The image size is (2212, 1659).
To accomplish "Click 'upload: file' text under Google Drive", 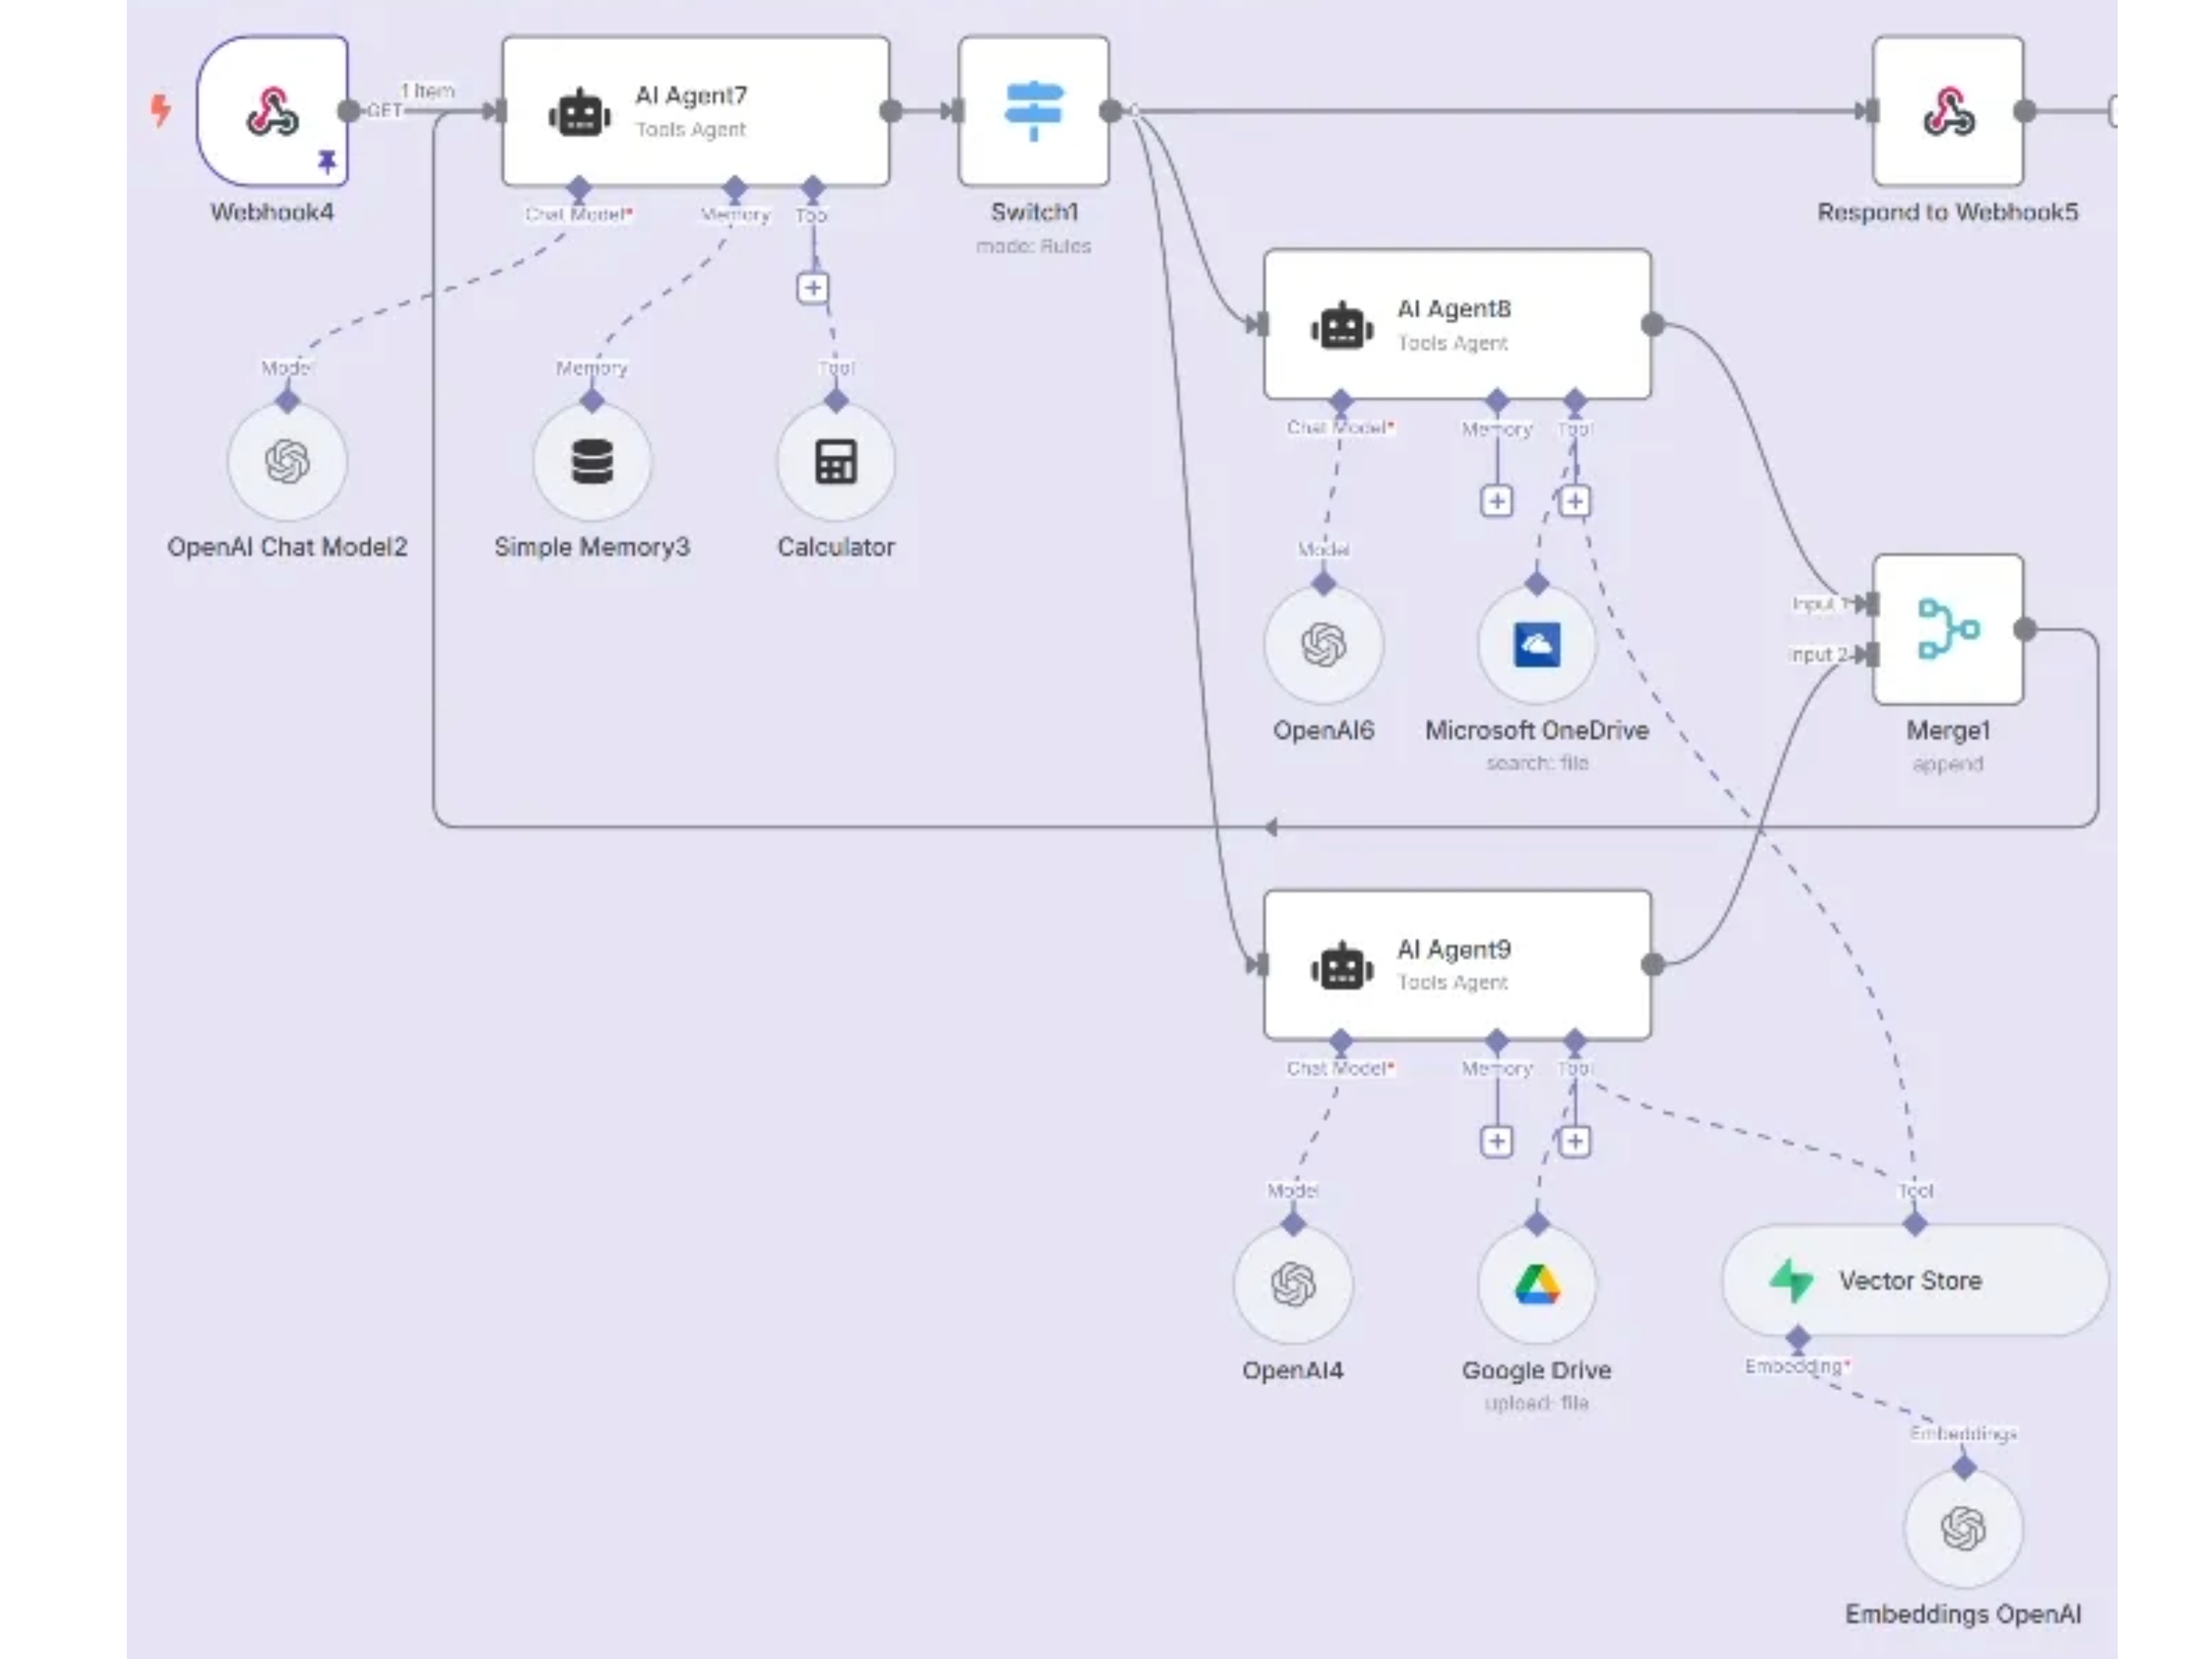I will [1537, 1403].
